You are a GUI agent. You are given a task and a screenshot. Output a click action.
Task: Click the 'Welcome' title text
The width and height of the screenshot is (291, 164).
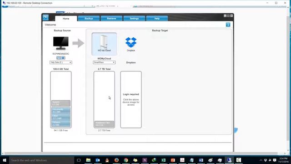(x=50, y=25)
